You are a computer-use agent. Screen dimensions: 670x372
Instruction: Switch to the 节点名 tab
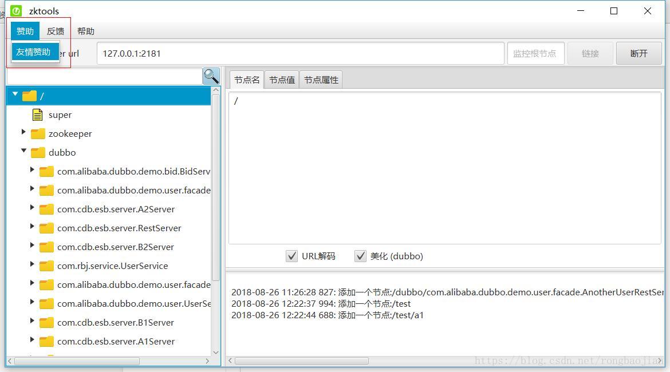247,80
